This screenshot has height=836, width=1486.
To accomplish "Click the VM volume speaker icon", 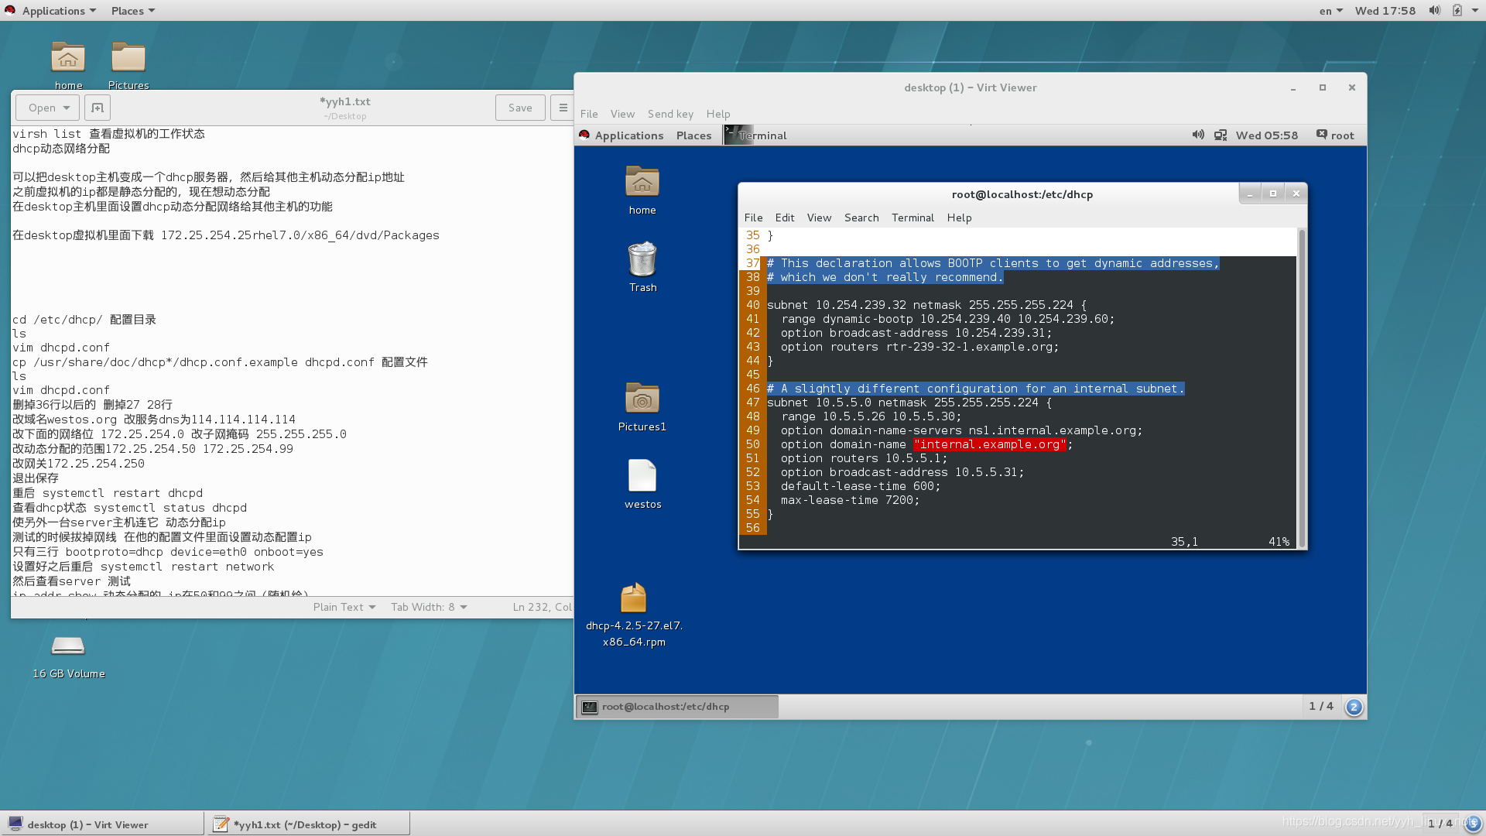I will pos(1198,135).
